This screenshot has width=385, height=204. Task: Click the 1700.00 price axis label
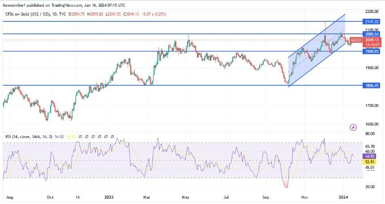[x=372, y=105]
